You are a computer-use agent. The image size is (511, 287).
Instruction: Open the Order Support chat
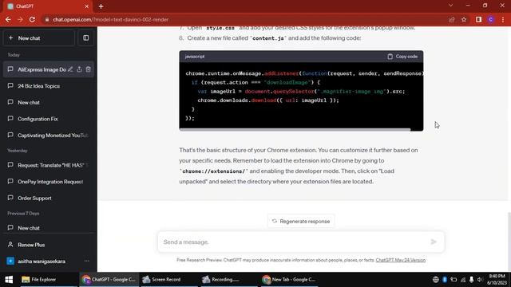pyautogui.click(x=48, y=198)
